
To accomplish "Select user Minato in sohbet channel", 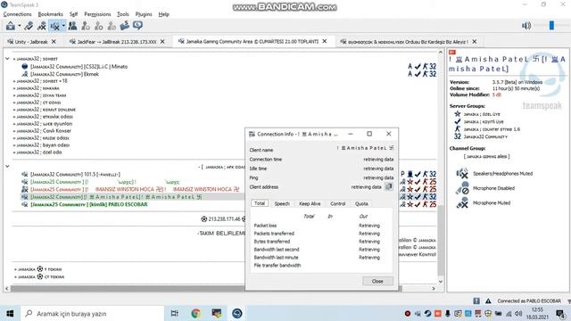I will point(79,67).
